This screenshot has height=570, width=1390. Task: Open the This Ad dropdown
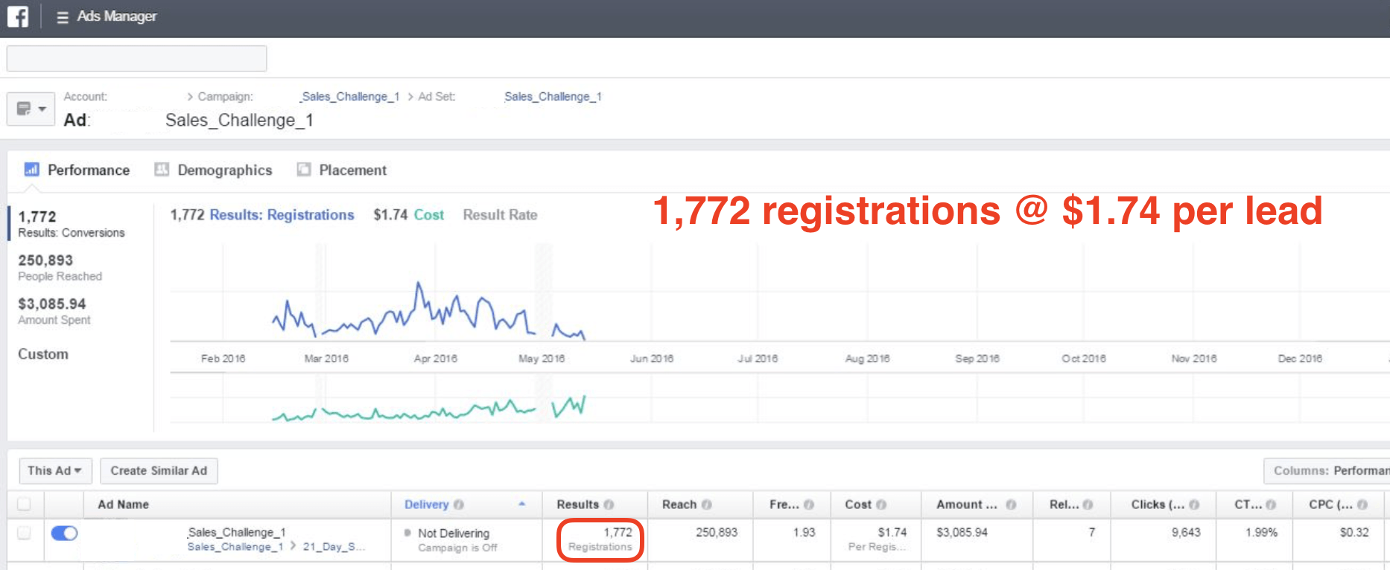coord(55,471)
